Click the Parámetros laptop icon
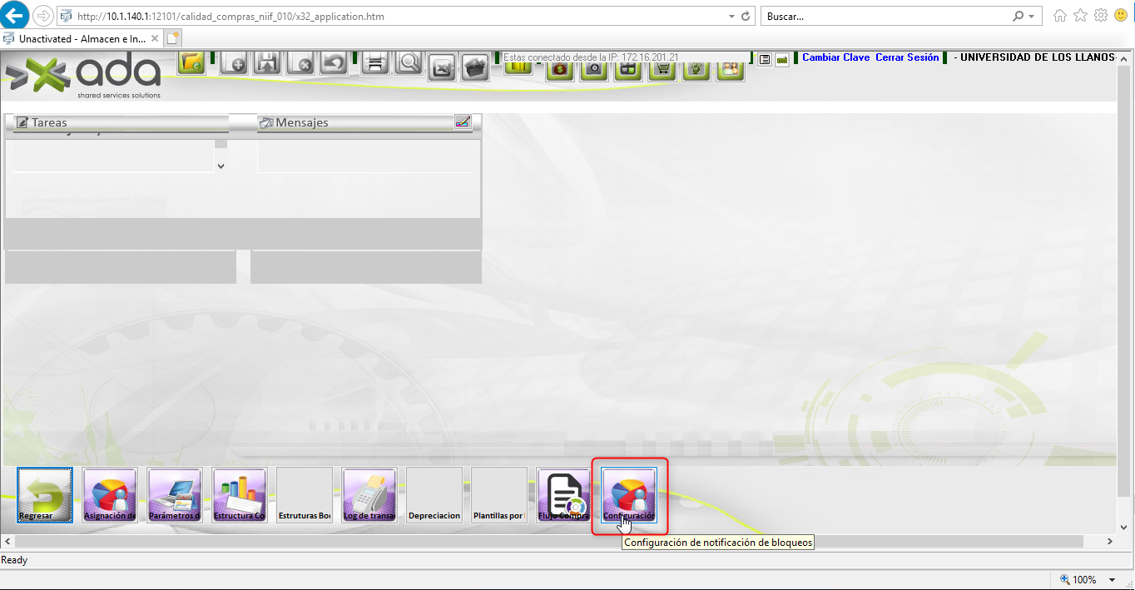Screen dimensions: 1135x590 click(x=175, y=494)
